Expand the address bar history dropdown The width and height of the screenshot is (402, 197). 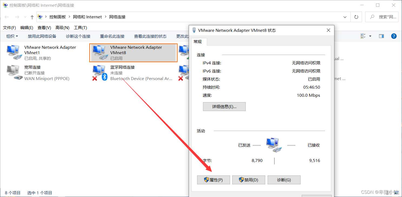[x=345, y=17]
